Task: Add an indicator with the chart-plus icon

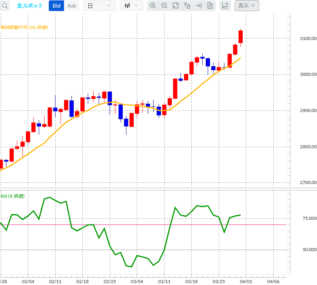Action: pyautogui.click(x=225, y=6)
